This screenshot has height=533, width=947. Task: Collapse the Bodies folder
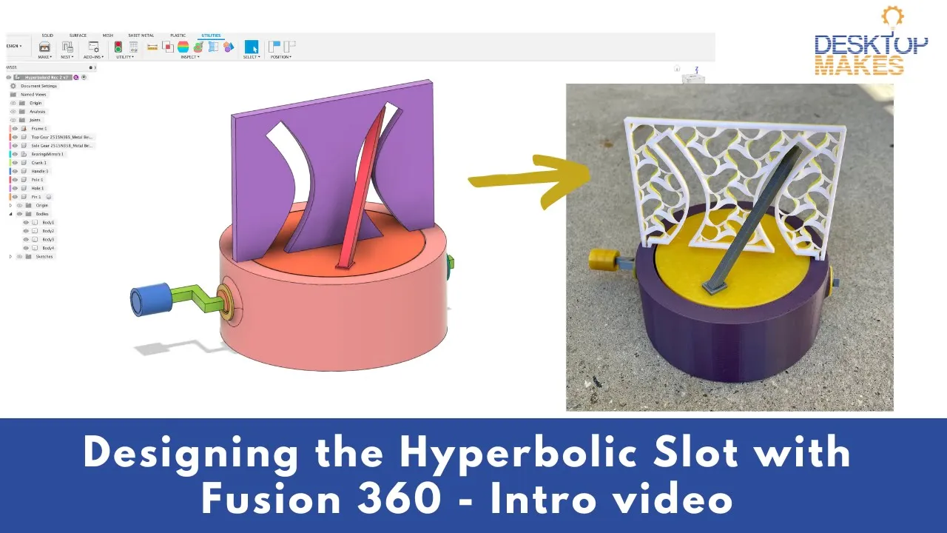[x=10, y=214]
